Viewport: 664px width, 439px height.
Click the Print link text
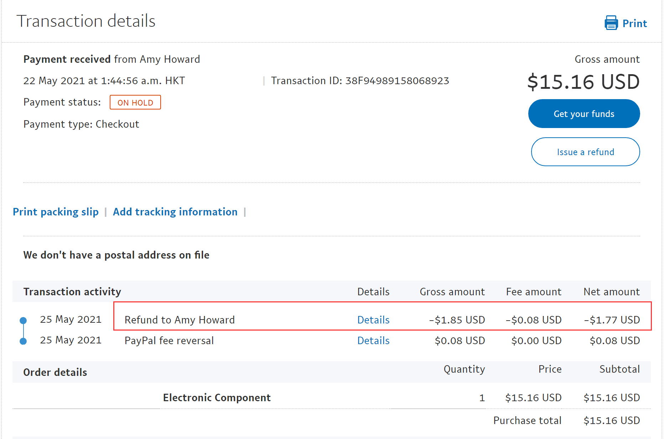pos(634,24)
